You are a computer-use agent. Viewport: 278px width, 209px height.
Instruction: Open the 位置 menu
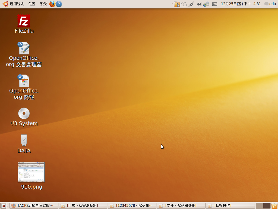click(32, 4)
